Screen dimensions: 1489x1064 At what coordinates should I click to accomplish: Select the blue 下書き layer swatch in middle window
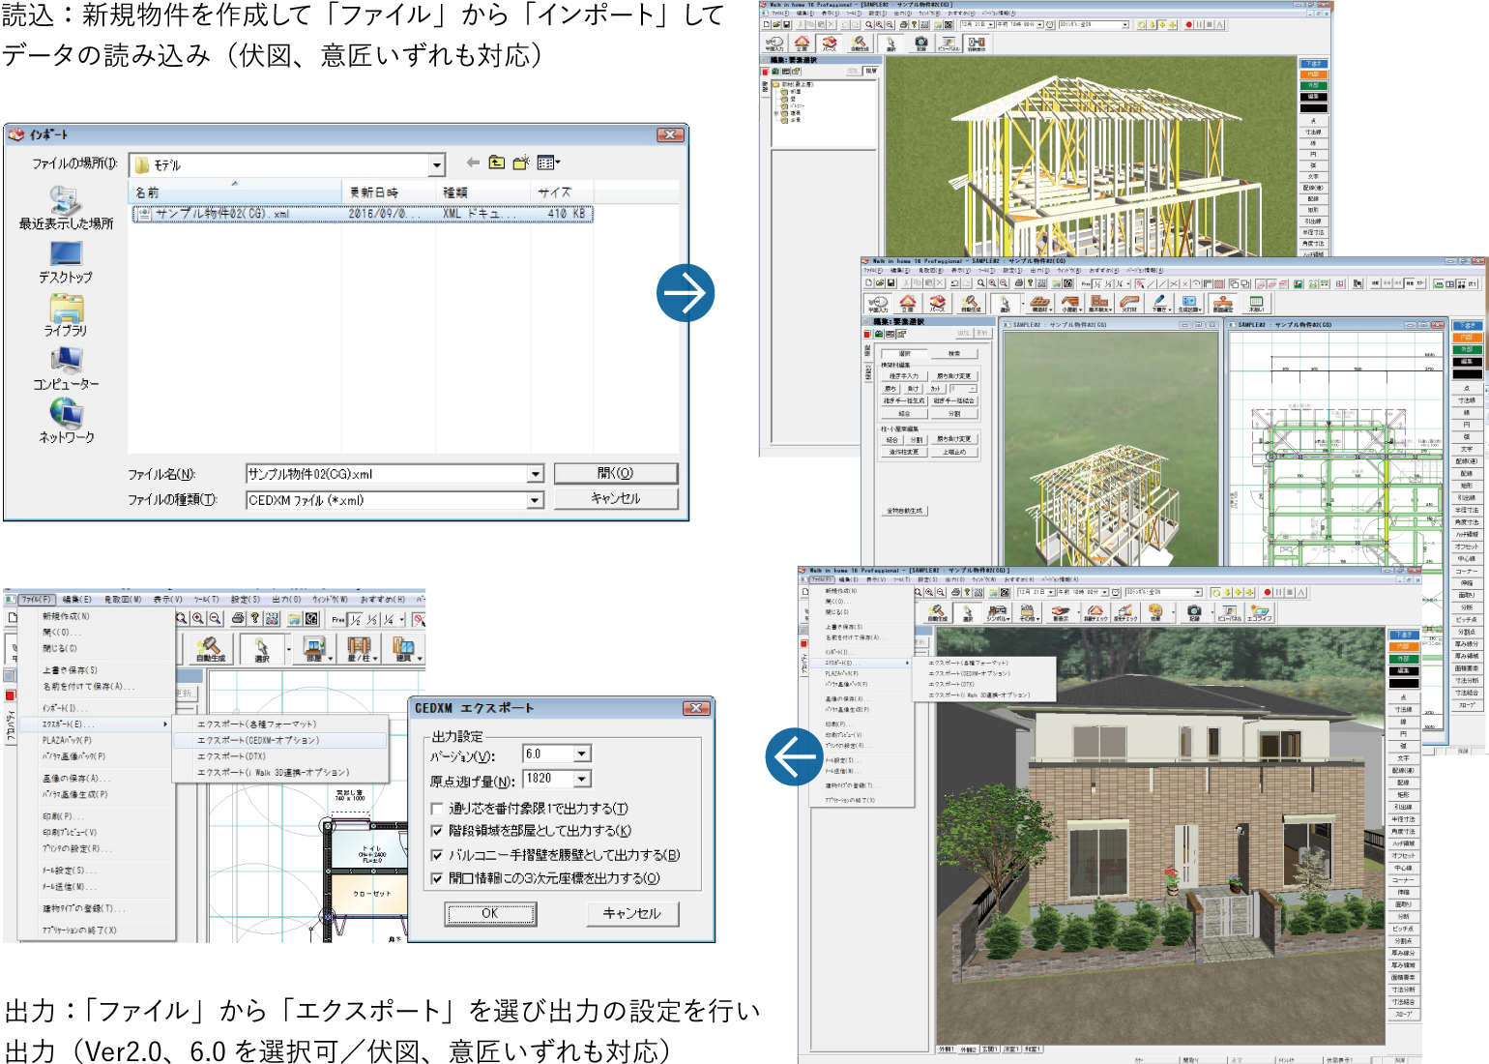coord(1467,326)
